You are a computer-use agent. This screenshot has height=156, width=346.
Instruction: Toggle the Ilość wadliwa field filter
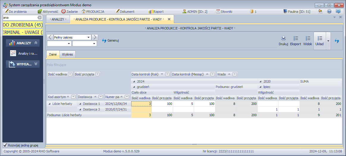click(70, 74)
